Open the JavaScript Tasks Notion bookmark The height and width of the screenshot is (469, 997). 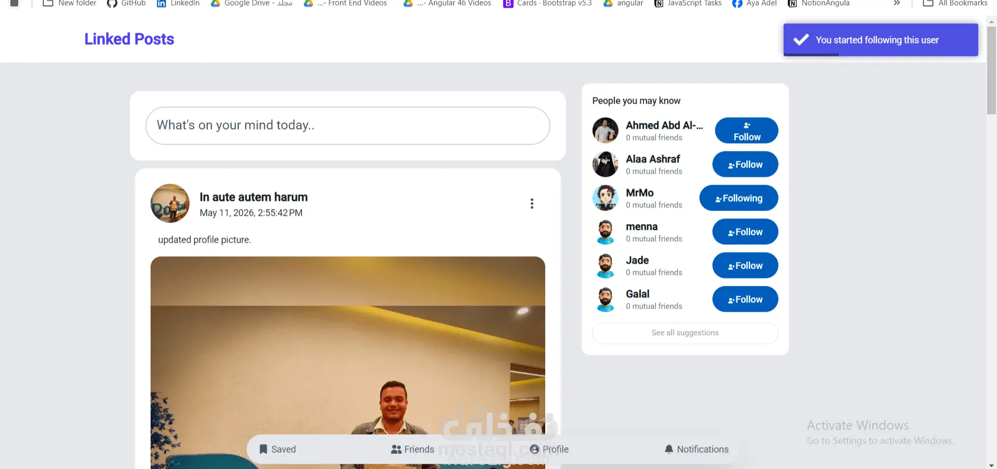[x=688, y=3]
